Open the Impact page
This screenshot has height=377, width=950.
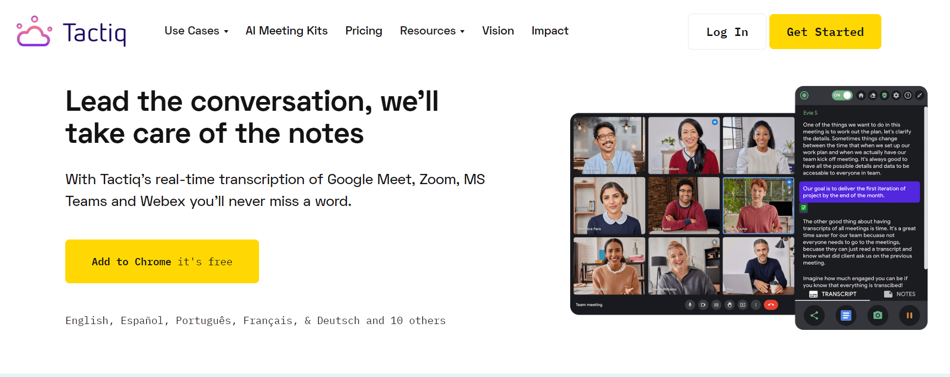[550, 31]
